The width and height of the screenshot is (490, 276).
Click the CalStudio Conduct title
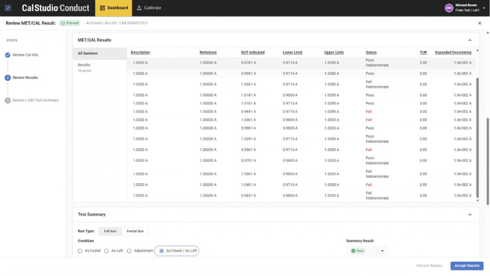pos(55,8)
